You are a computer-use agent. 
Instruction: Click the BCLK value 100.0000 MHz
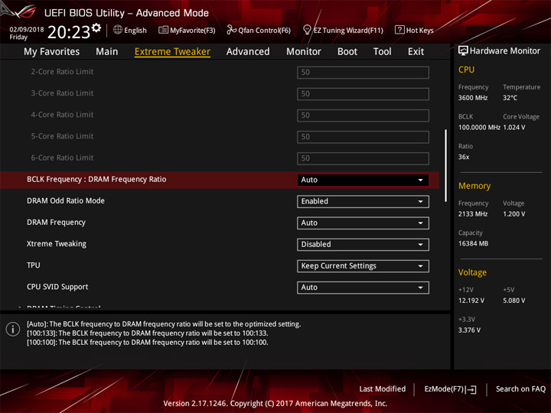click(x=479, y=128)
